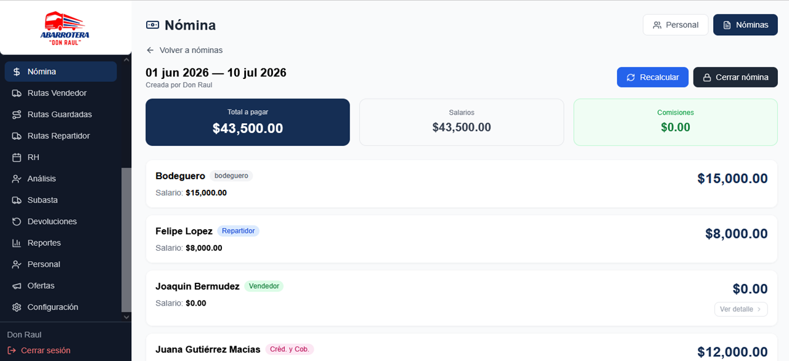Viewport: 789px width, 361px height.
Task: Click the Cerrar nómina button
Action: [735, 77]
